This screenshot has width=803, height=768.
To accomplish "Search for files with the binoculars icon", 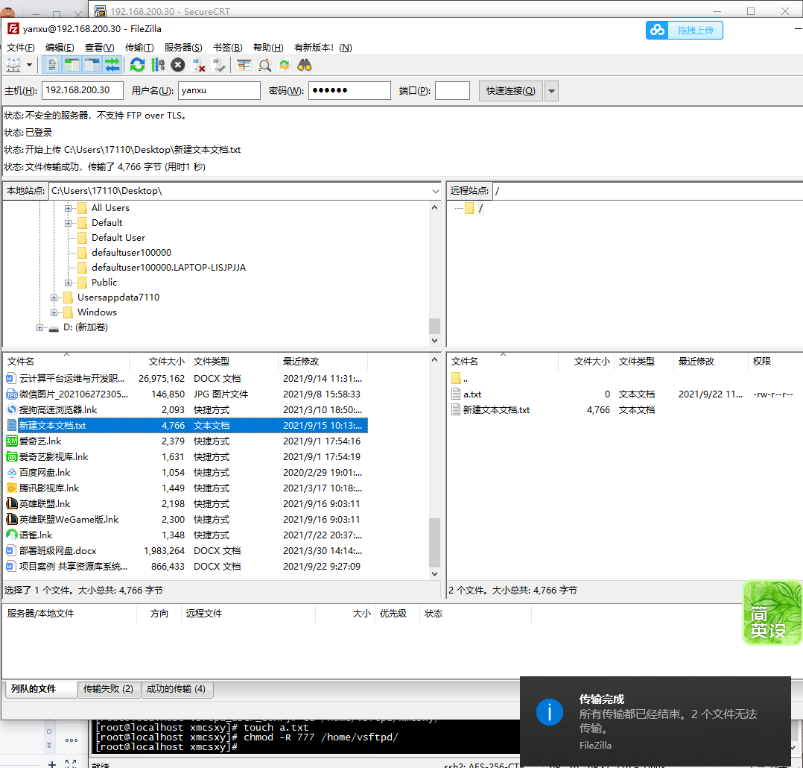I will tap(305, 65).
